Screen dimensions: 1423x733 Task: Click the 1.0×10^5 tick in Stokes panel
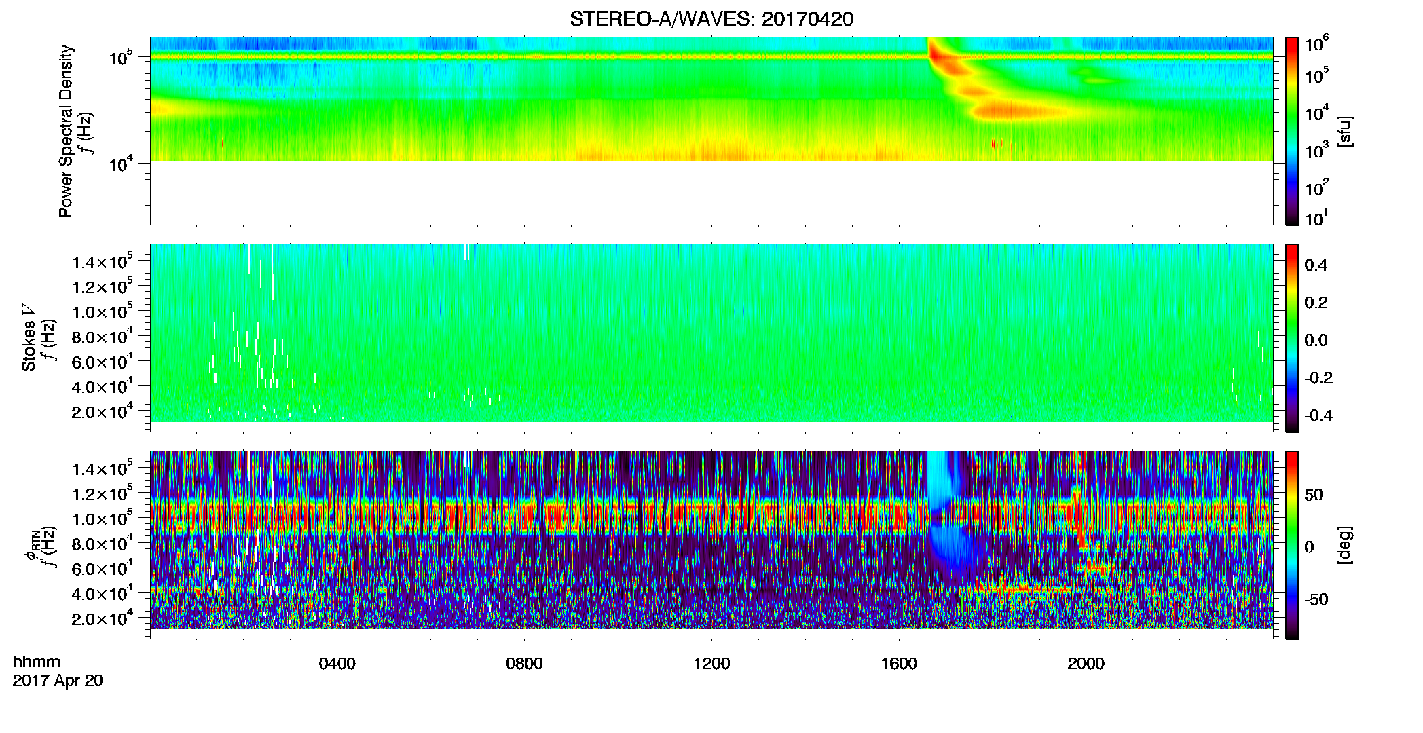pyautogui.click(x=103, y=311)
